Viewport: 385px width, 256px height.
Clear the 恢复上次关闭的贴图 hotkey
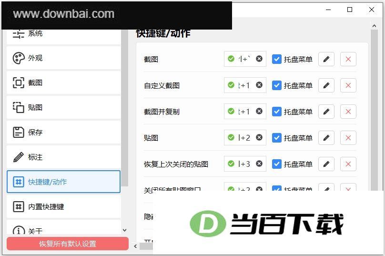pos(259,164)
